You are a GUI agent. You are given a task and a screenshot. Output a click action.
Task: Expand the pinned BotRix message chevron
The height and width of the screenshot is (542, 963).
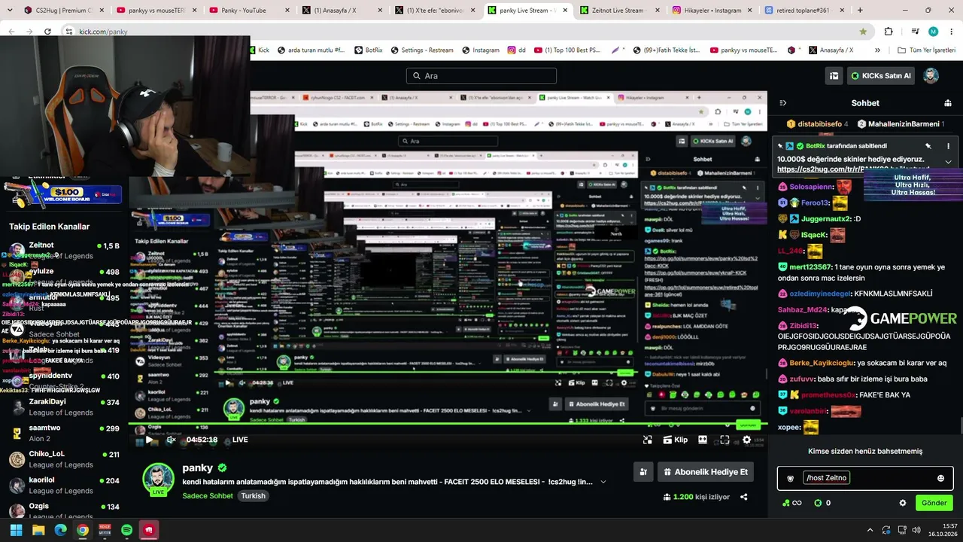(948, 162)
